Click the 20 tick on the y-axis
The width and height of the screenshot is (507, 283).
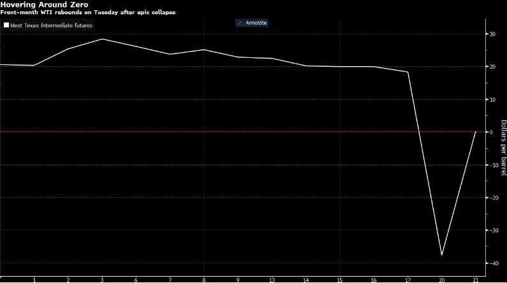pos(492,67)
